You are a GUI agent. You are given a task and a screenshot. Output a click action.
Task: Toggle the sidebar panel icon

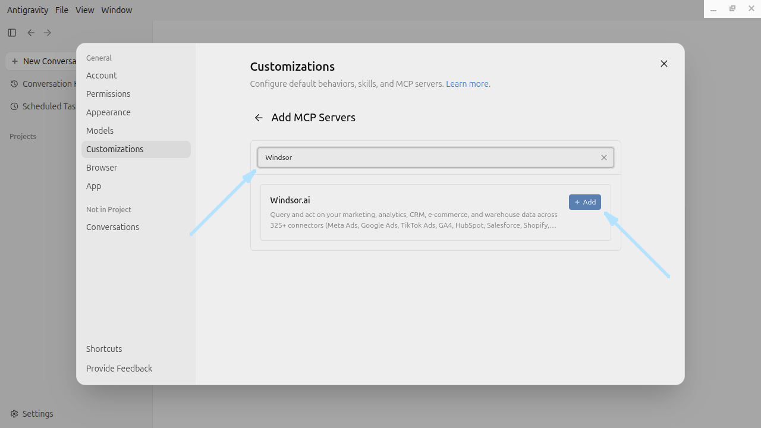[x=12, y=33]
